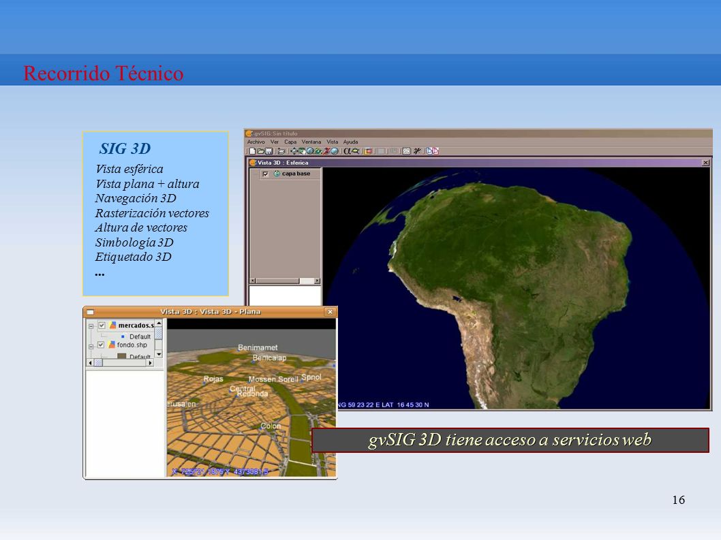721x540 pixels.
Task: Collapse the mercados layer tree node
Action: click(91, 326)
